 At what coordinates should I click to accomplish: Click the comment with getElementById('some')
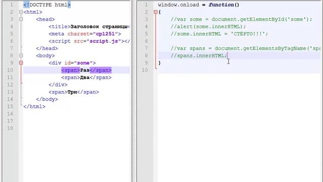241,19
